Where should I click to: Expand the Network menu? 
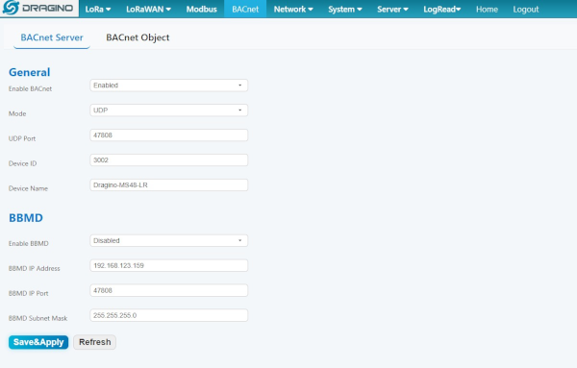click(x=293, y=10)
